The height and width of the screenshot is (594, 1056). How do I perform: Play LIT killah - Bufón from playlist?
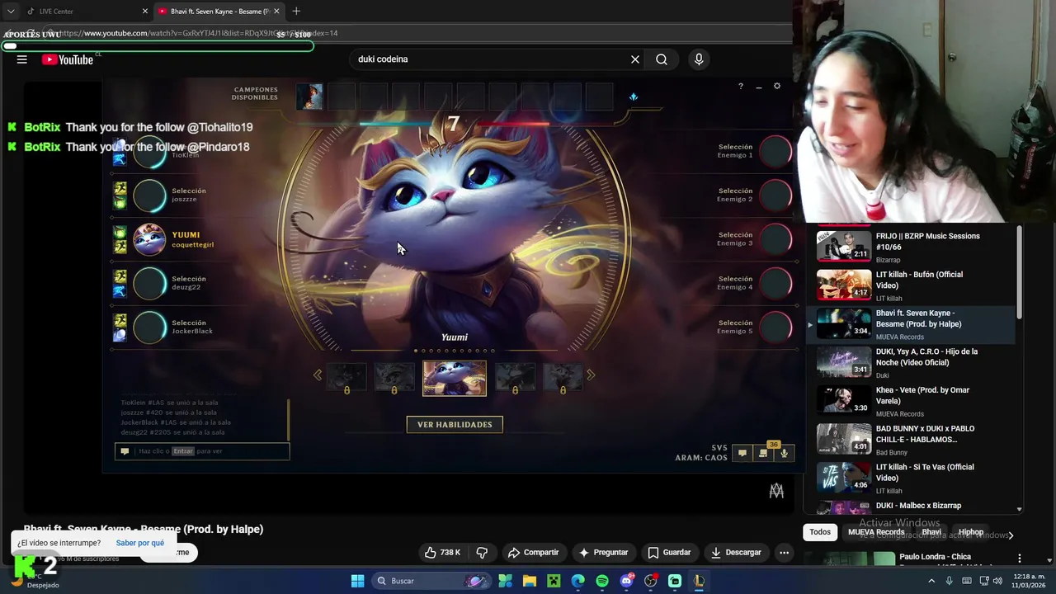coord(911,285)
